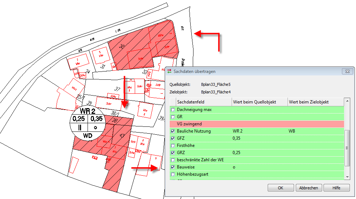Click the Sachdatenfeld column header
The width and height of the screenshot is (356, 199).
(203, 102)
